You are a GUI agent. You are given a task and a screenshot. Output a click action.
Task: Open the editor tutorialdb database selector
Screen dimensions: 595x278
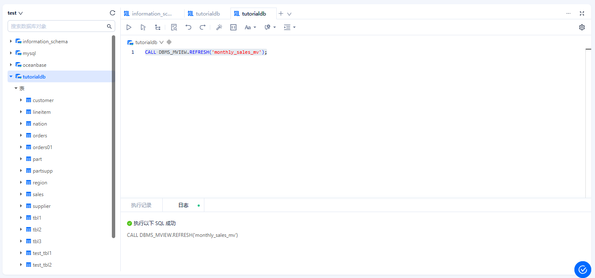(145, 42)
